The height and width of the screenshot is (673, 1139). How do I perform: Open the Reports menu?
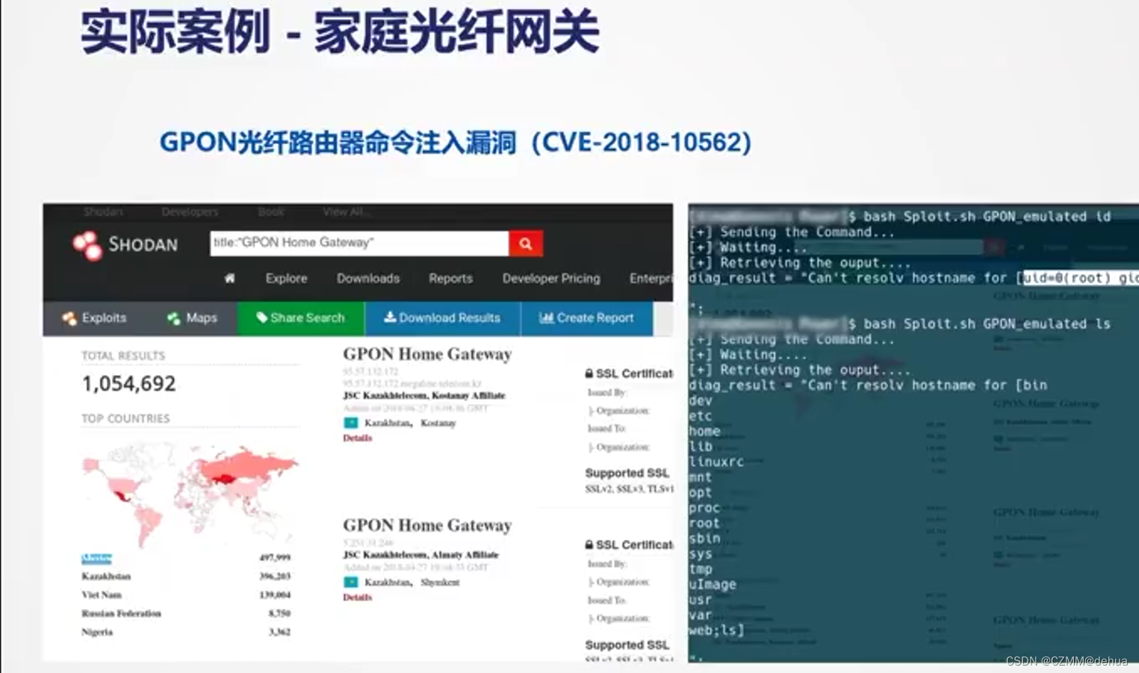450,278
